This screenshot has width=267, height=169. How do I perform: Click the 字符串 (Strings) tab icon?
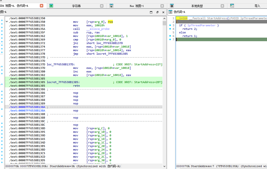point(51,6)
